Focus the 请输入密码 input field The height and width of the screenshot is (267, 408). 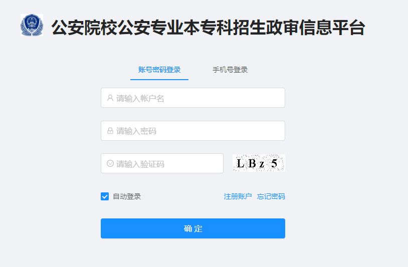coord(198,131)
